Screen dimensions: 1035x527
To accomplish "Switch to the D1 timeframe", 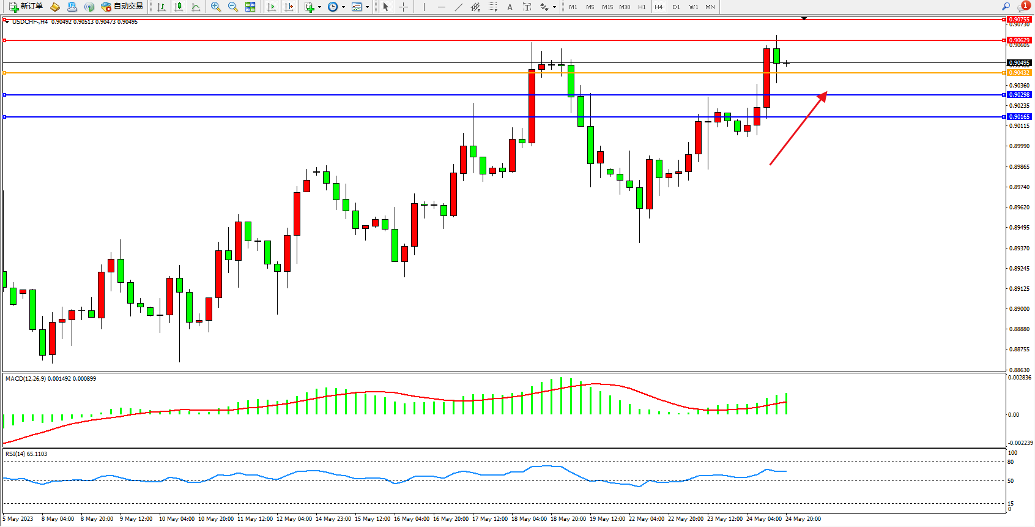I will coord(676,7).
